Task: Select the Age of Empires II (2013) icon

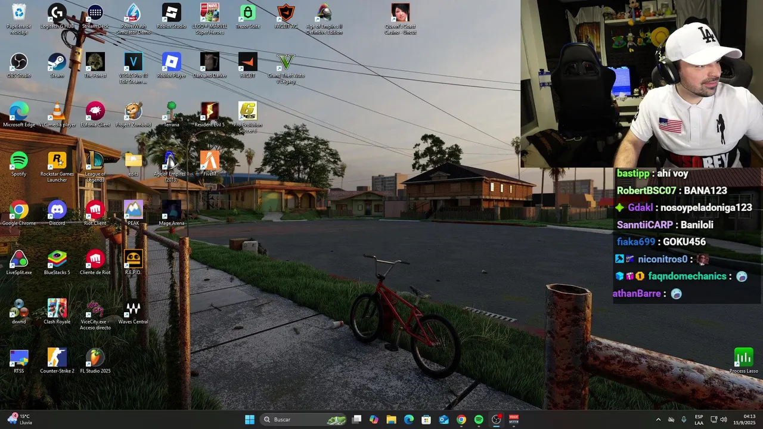Action: point(172,166)
